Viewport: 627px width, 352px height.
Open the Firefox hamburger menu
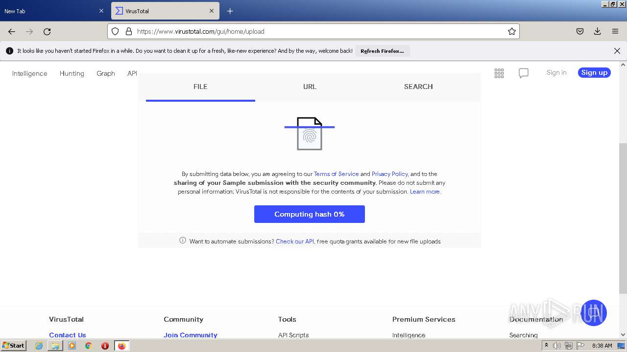pos(615,31)
